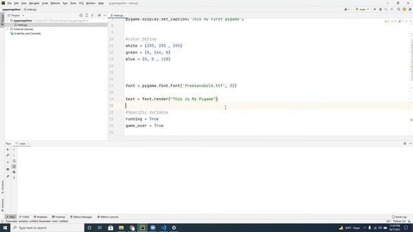Open the Project panel settings gear
Viewport: 413px width, 232px height.
(99, 15)
